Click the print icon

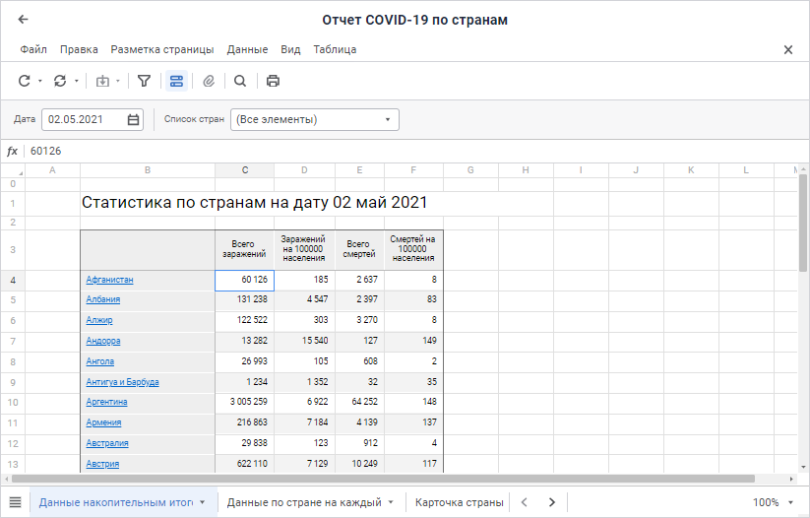pos(273,81)
